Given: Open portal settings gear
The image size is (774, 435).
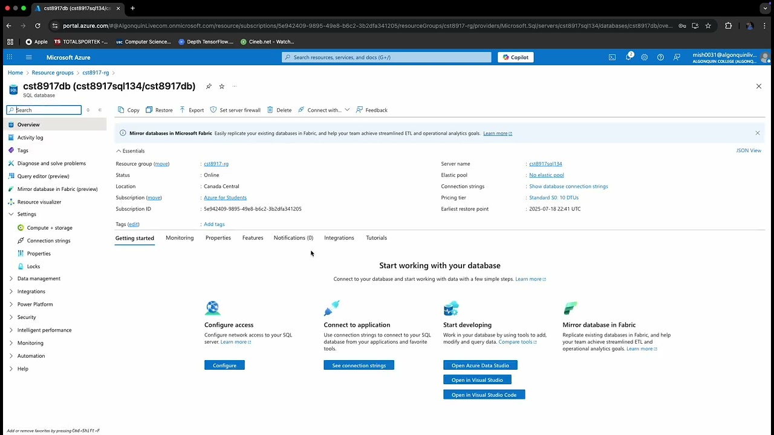Looking at the screenshot, I should 645,57.
